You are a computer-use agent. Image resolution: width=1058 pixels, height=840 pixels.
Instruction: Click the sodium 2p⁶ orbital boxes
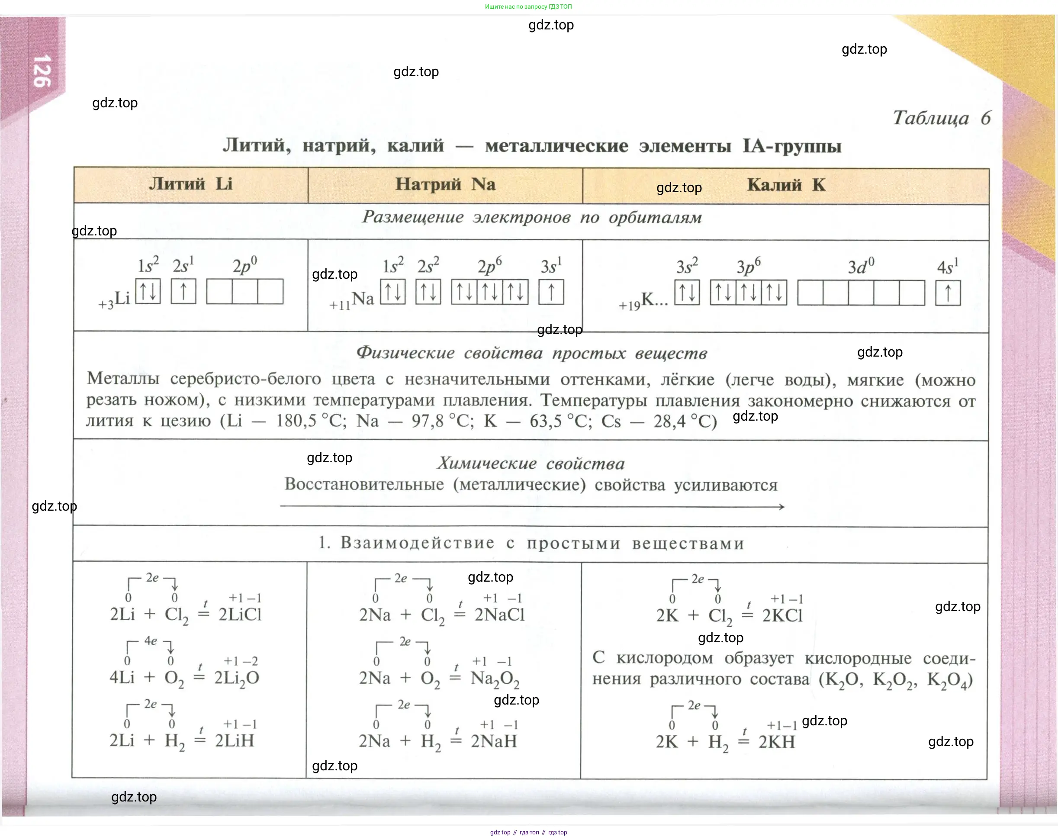490,292
